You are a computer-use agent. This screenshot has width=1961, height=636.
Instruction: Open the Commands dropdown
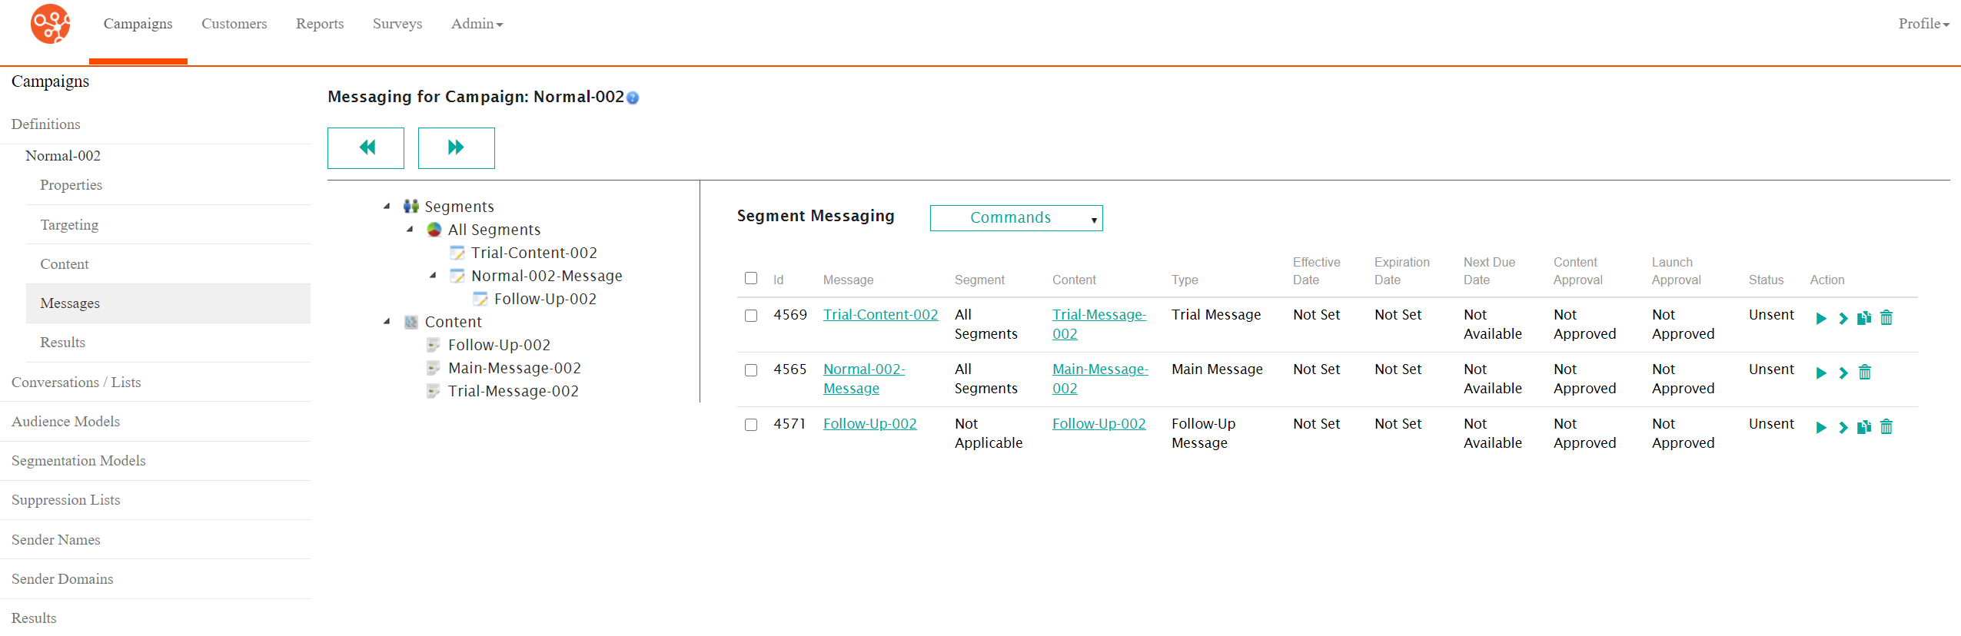tap(1015, 218)
